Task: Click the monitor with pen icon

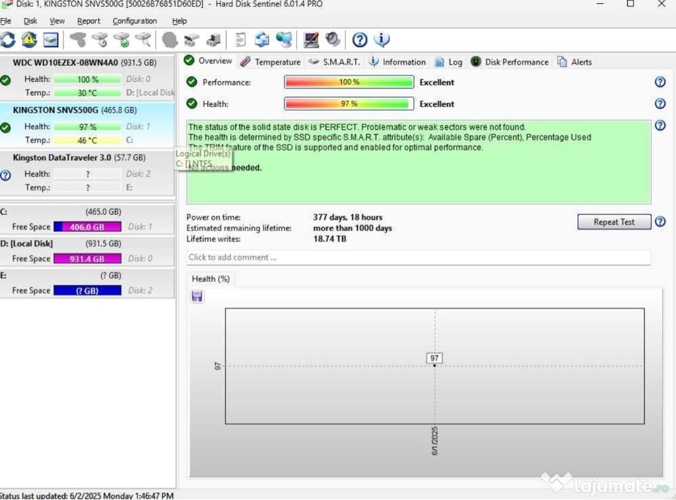Action: [x=311, y=40]
